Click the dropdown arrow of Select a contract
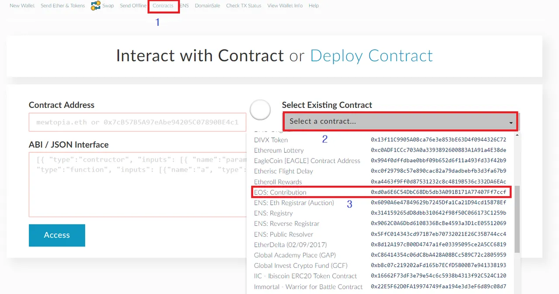Screen dimensions: 559x294 [511, 123]
